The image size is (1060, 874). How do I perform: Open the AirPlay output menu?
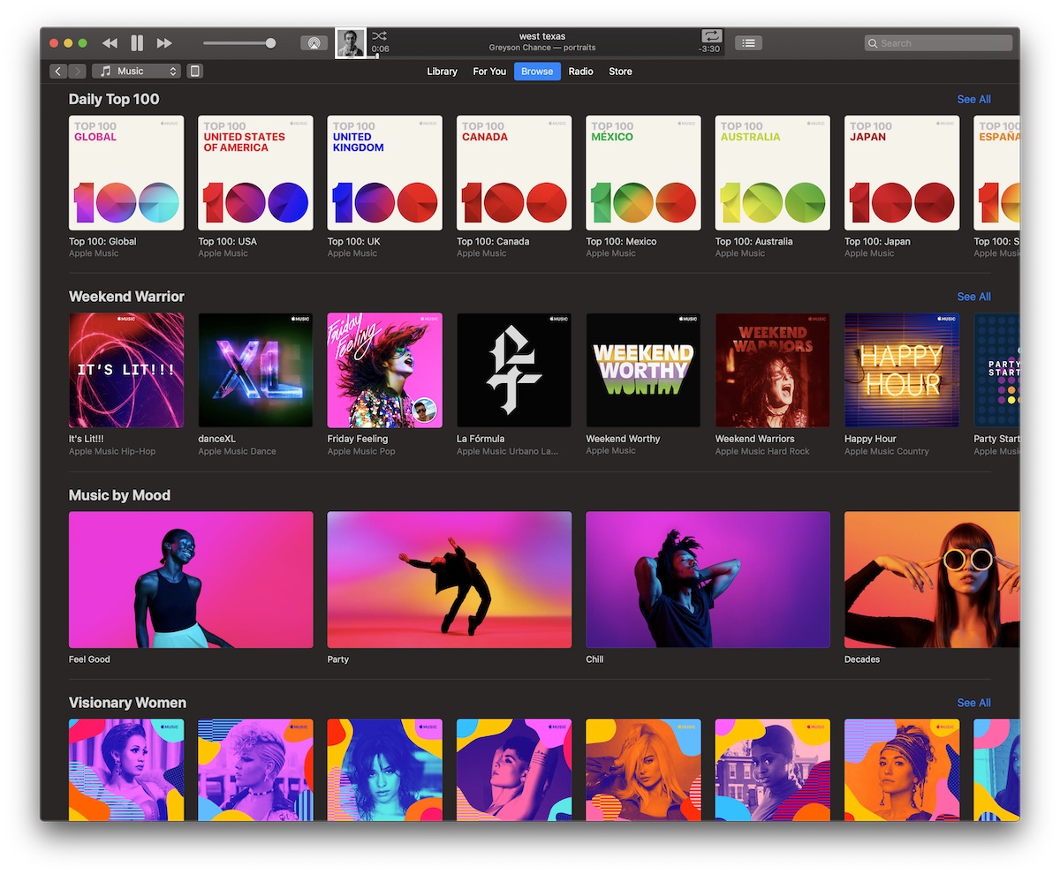314,42
